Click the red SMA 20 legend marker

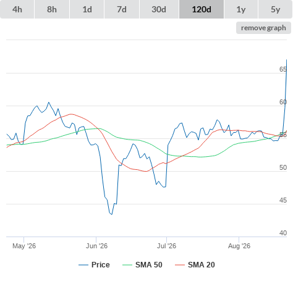[180, 265]
